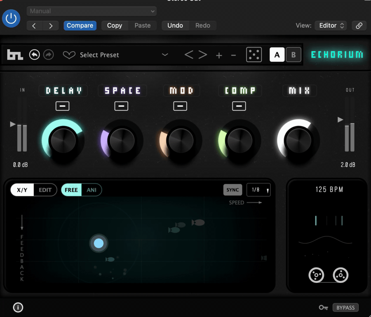The height and width of the screenshot is (317, 371).
Task: Click the link chain icon
Action: [359, 26]
